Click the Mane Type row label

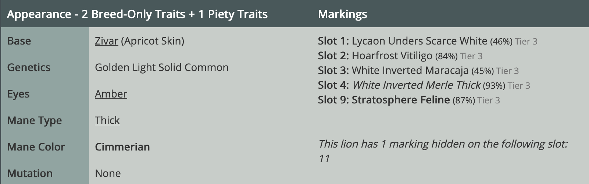(35, 120)
